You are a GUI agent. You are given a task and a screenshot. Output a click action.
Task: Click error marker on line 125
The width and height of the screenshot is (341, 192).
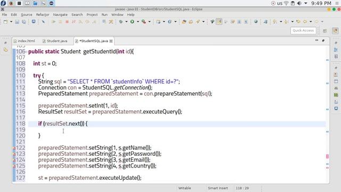click(x=14, y=166)
